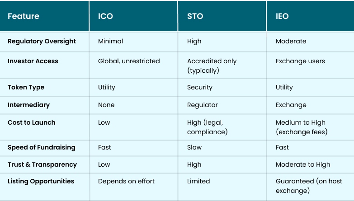Image resolution: width=354 pixels, height=201 pixels.
Task: Select the 'Depends on effort' cell
Action: (126, 181)
